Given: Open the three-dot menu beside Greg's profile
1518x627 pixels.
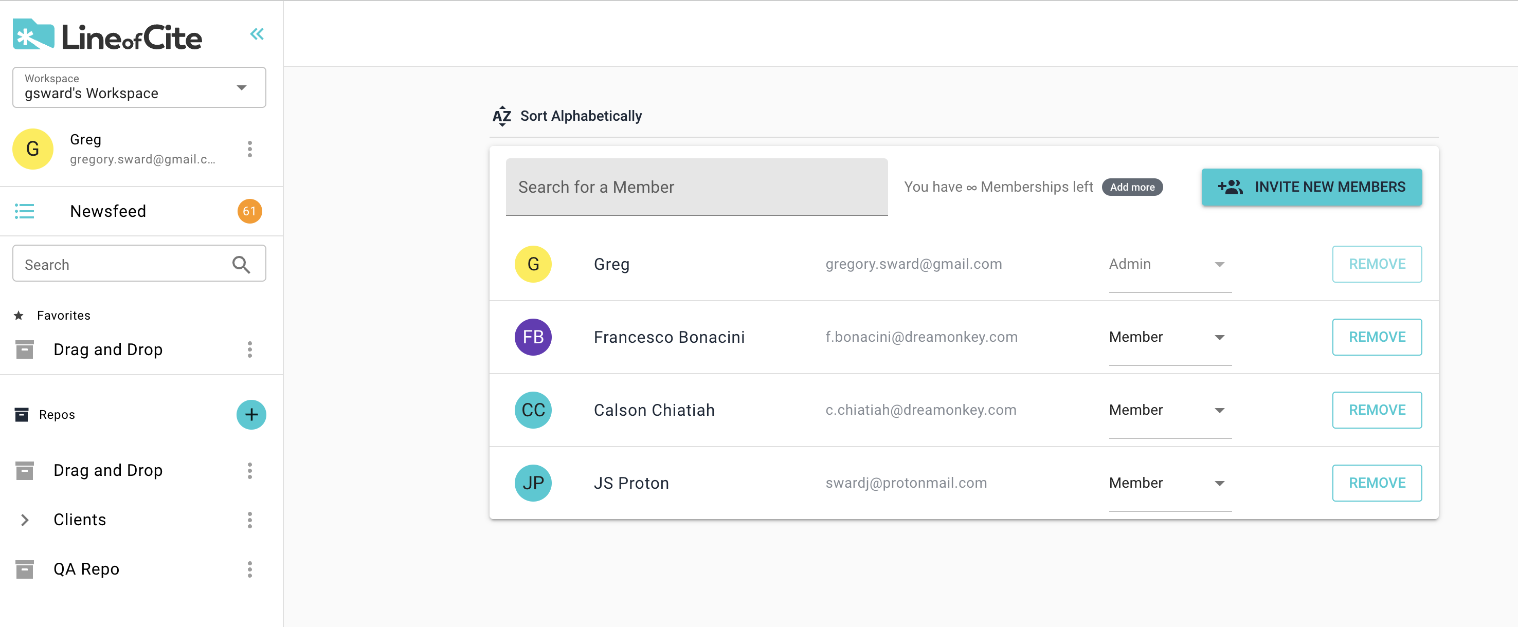Looking at the screenshot, I should coord(250,149).
